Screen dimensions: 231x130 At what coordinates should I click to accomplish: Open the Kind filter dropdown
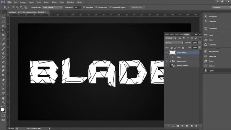pos(171,38)
